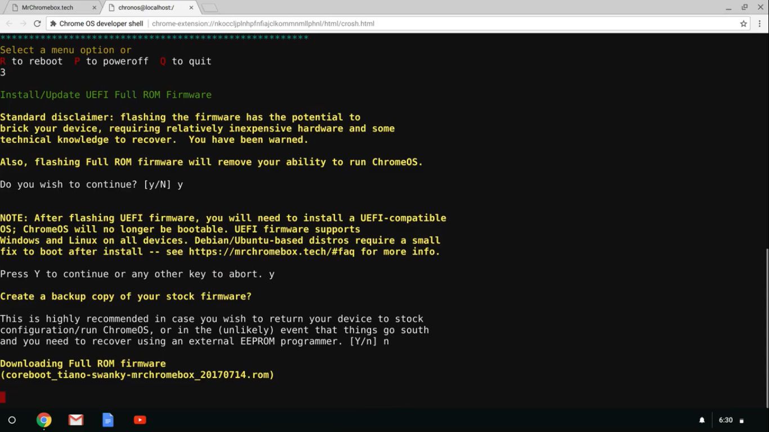The height and width of the screenshot is (432, 769).
Task: Maximize or restore the browser window
Action: point(744,7)
